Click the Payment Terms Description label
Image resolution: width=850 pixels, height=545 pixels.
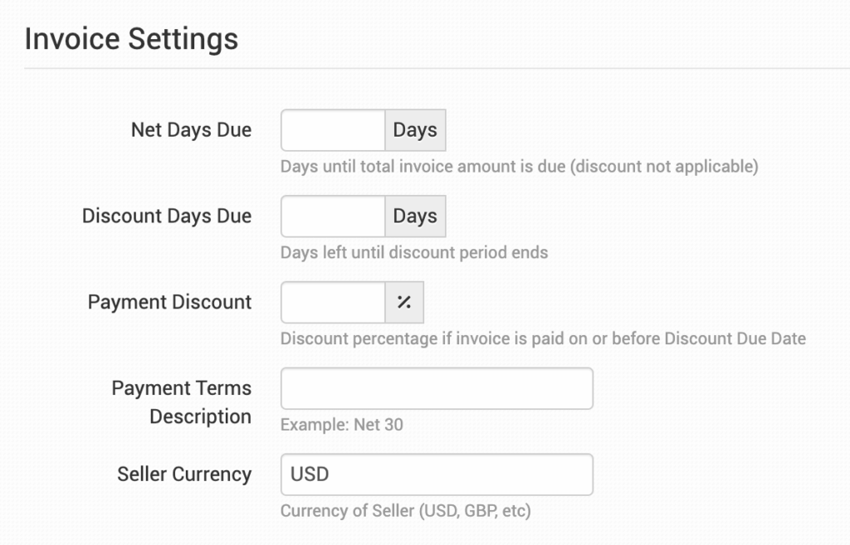(182, 402)
